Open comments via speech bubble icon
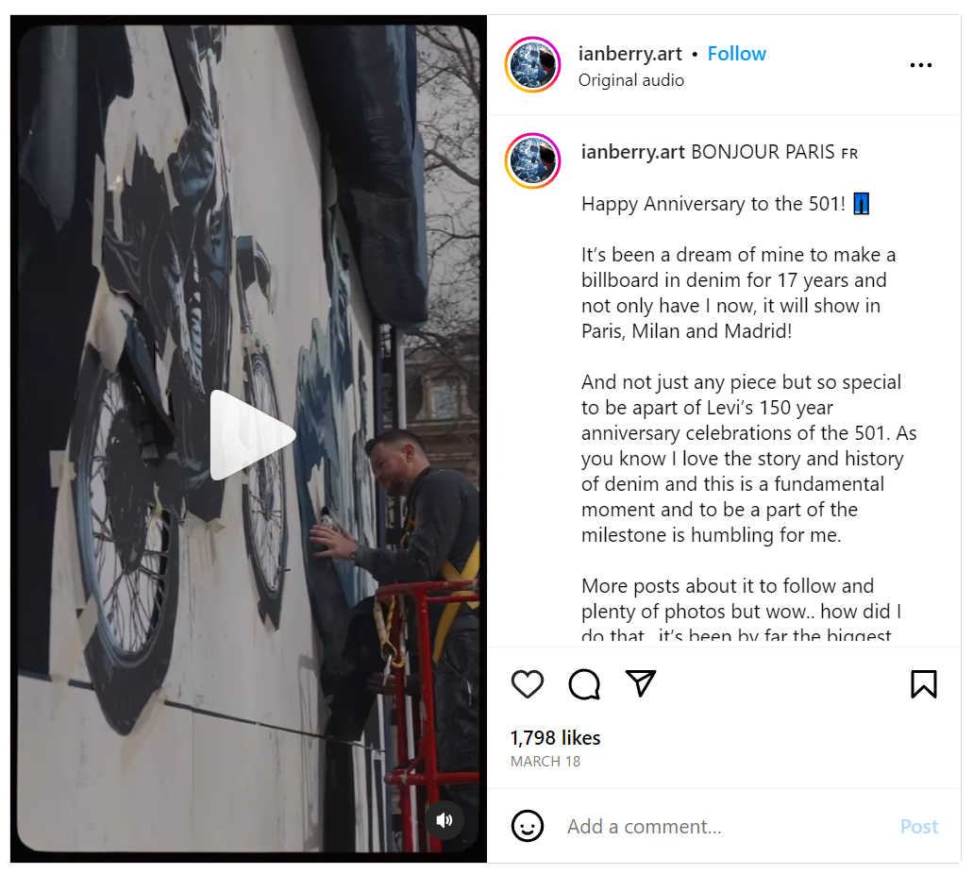 (x=584, y=684)
